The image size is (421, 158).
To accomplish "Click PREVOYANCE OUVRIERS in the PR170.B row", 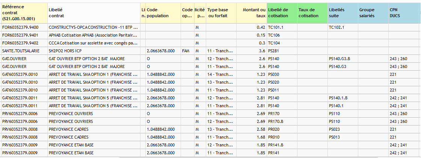I will [x=94, y=121].
